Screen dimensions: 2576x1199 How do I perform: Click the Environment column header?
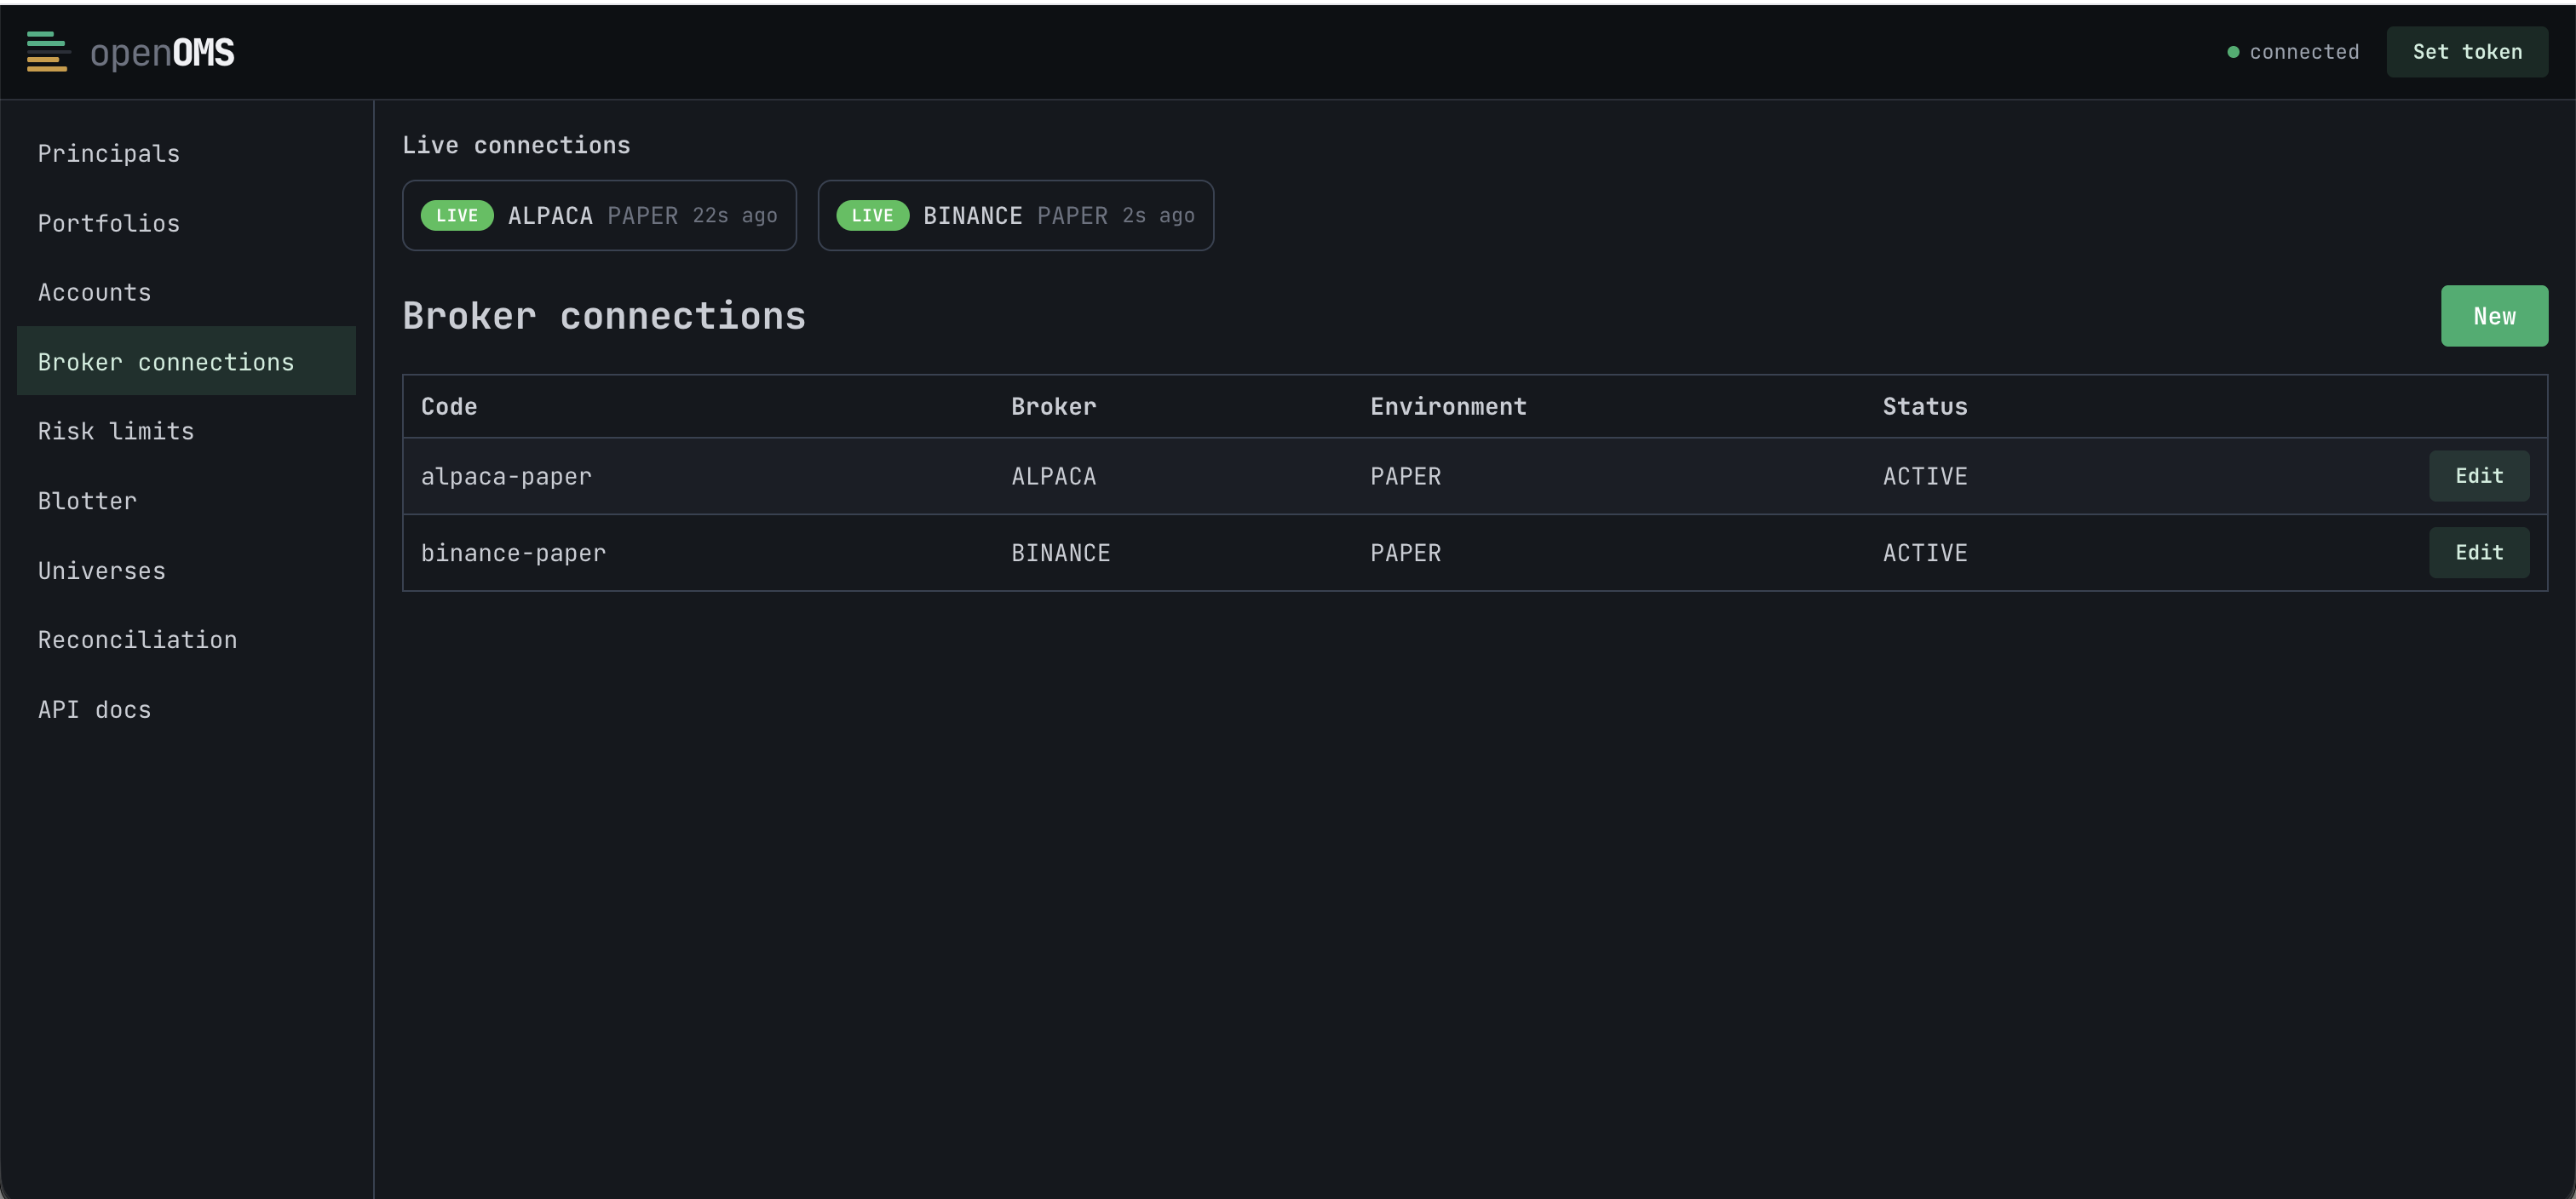pyautogui.click(x=1448, y=406)
